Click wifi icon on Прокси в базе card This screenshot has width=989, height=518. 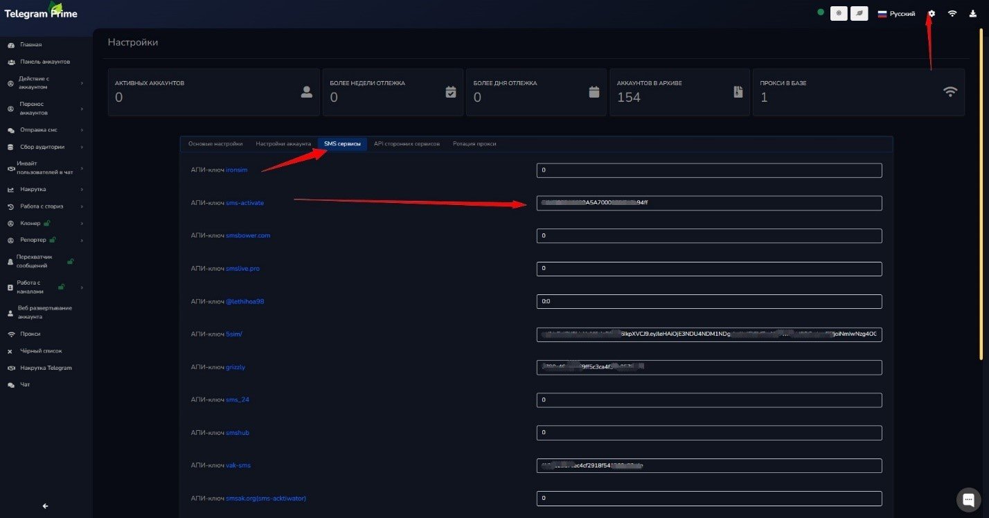coord(950,91)
